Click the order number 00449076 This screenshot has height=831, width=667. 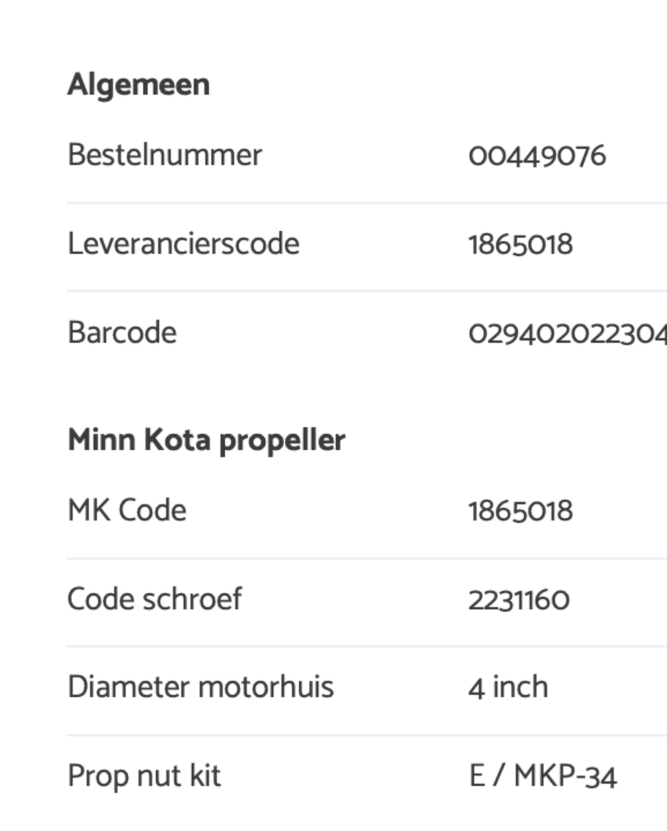click(x=537, y=156)
